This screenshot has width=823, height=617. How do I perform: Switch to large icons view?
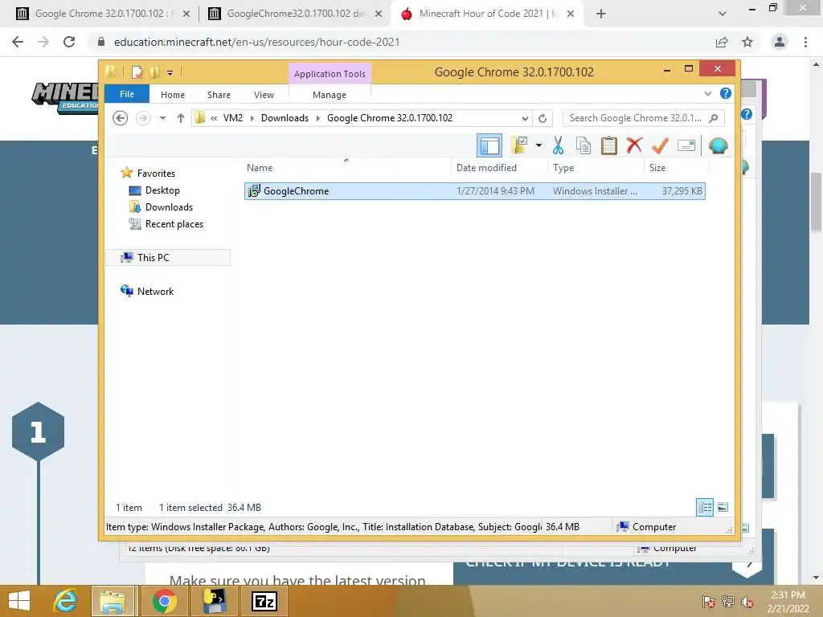tap(723, 507)
